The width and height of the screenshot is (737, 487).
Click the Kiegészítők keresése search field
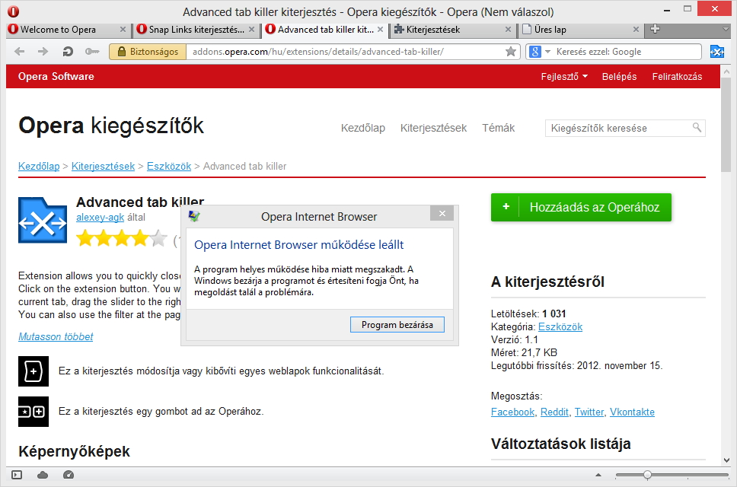coord(617,128)
